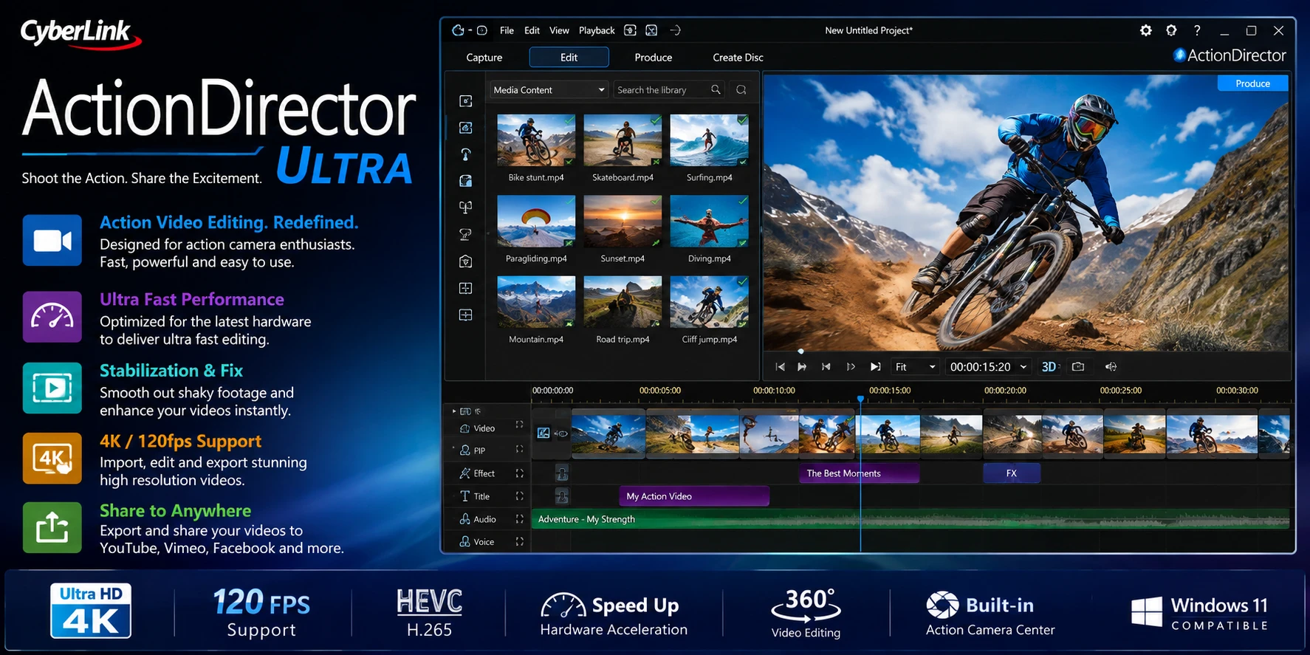Select The Best Moments effect clip
Image resolution: width=1310 pixels, height=655 pixels.
click(x=859, y=473)
